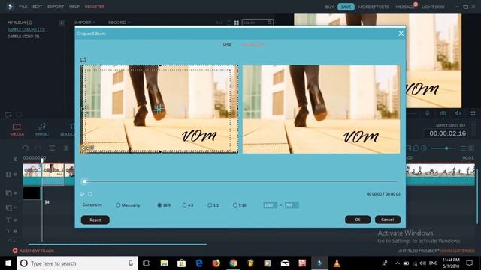
Task: Click the library search field
Action: pyautogui.click(x=257, y=22)
